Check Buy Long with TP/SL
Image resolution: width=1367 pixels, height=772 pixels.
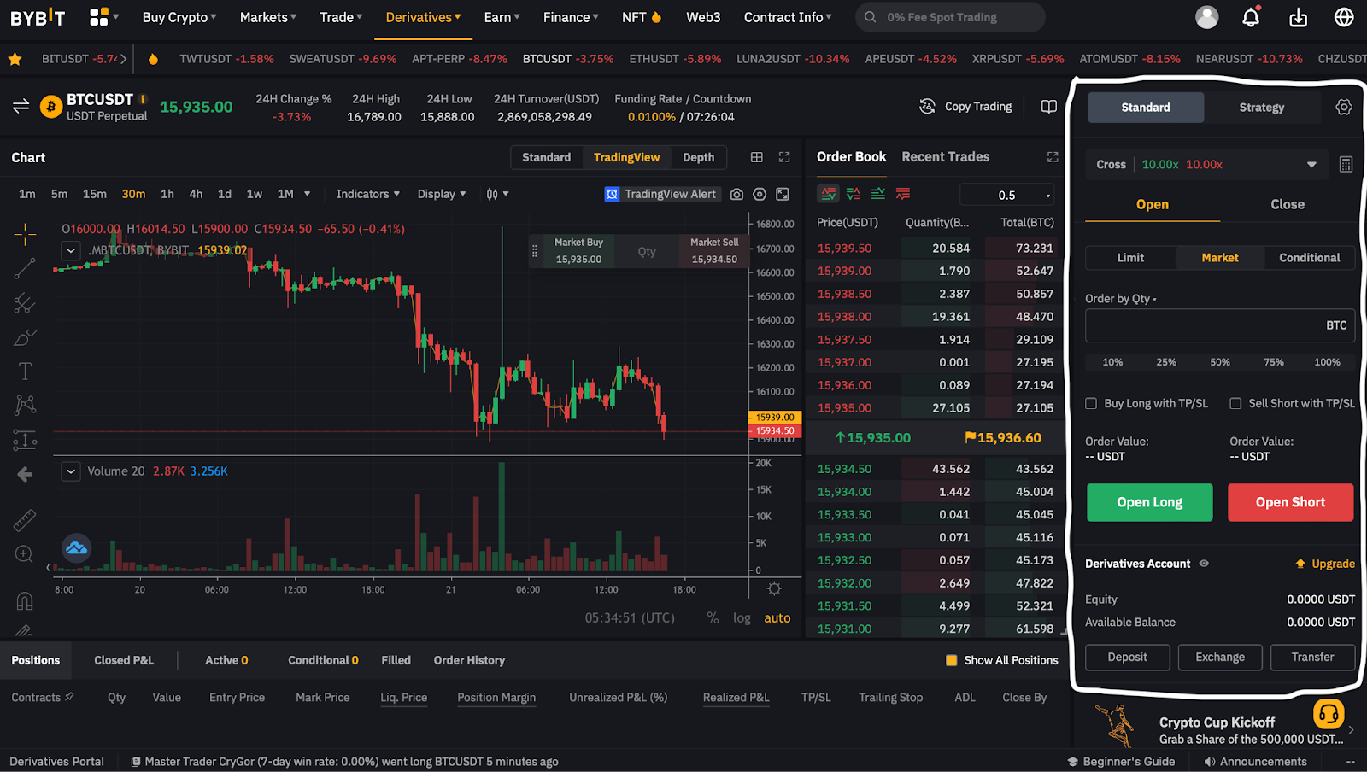[x=1091, y=404]
